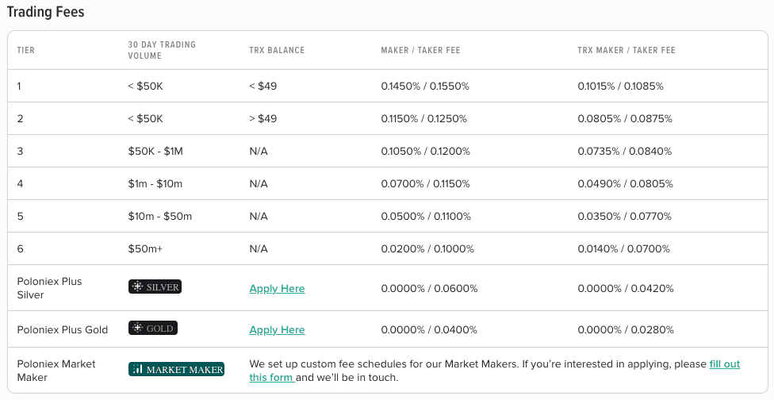
Task: Click fee value 0.1050% / 0.1200%
Action: pyautogui.click(x=426, y=151)
